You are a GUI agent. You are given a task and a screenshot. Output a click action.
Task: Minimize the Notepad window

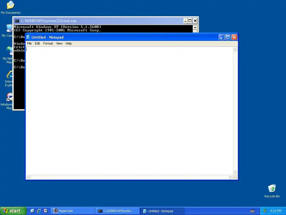[x=221, y=37]
